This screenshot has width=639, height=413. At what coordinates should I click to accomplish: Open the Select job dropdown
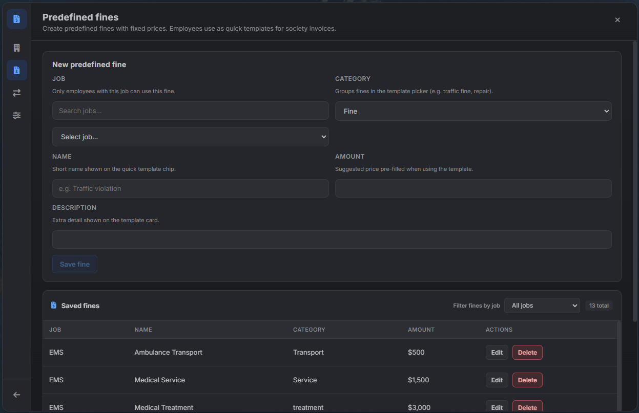pos(190,137)
